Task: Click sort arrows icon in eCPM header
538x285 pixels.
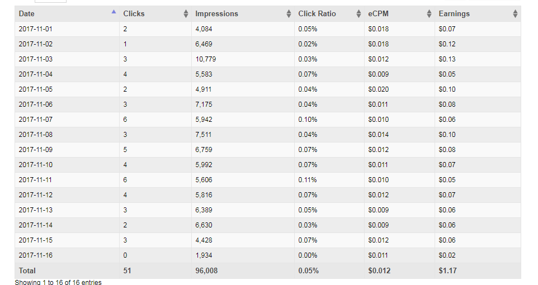Action: click(x=429, y=13)
